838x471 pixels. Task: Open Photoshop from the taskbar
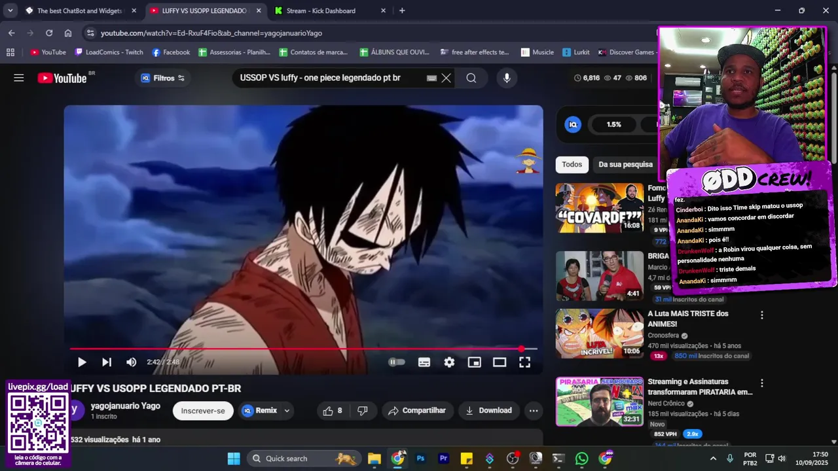(x=420, y=459)
